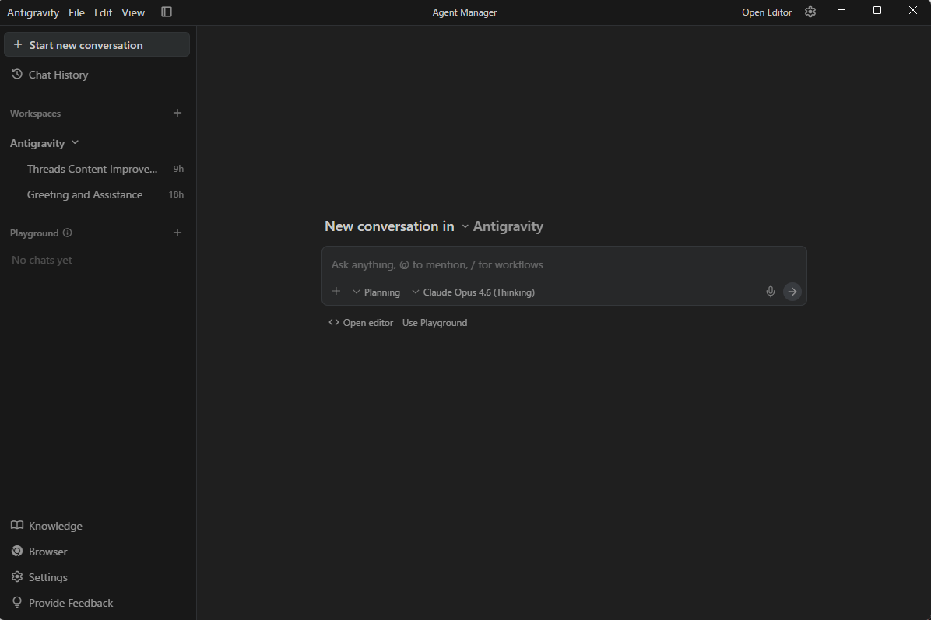Open the View menu
The height and width of the screenshot is (620, 931).
[x=133, y=12]
